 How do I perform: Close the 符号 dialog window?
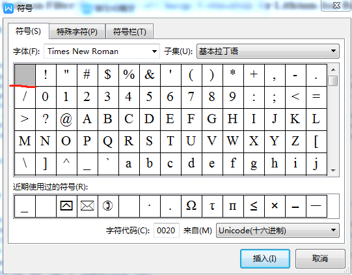click(x=336, y=5)
